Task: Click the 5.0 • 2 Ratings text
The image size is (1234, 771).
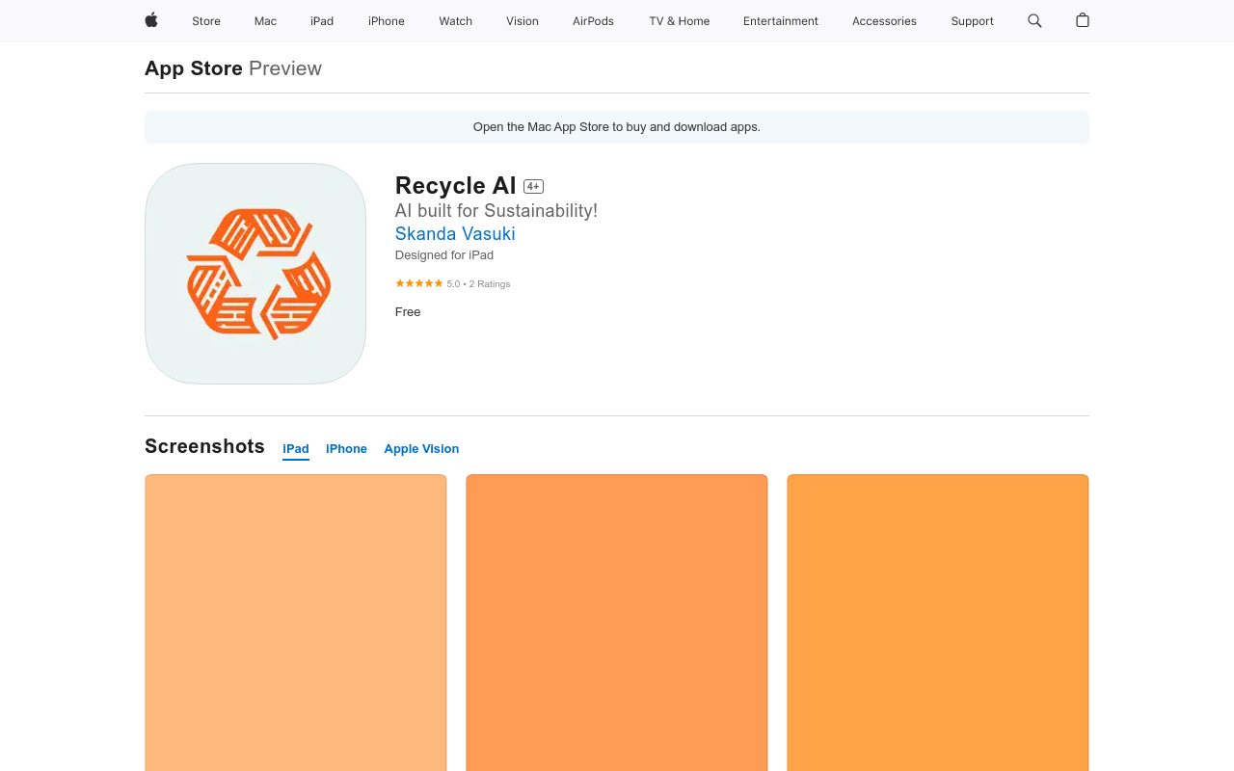Action: point(479,284)
